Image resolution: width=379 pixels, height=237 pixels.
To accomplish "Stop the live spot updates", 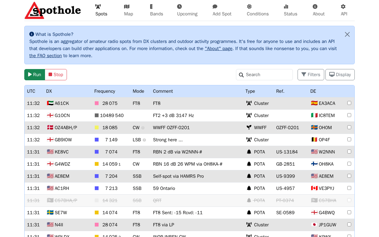I will pyautogui.click(x=56, y=75).
